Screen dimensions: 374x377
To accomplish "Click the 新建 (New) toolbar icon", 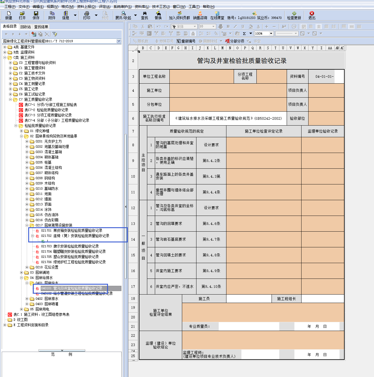I will [9, 15].
